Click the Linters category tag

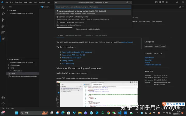tap(157, 46)
